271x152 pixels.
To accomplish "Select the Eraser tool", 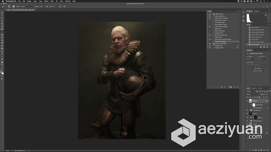I will coord(2,40).
